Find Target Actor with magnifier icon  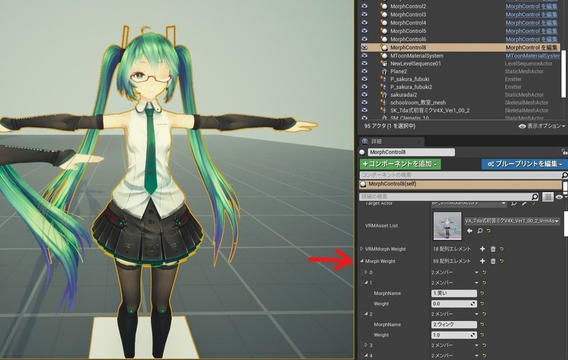pos(513,203)
